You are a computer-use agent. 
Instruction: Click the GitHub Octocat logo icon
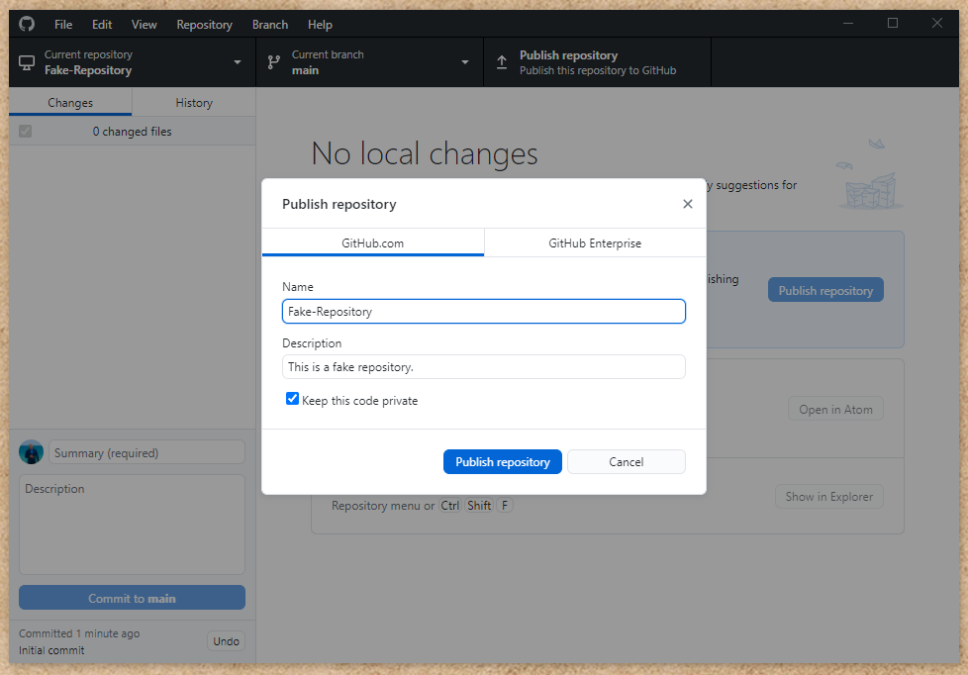[27, 24]
